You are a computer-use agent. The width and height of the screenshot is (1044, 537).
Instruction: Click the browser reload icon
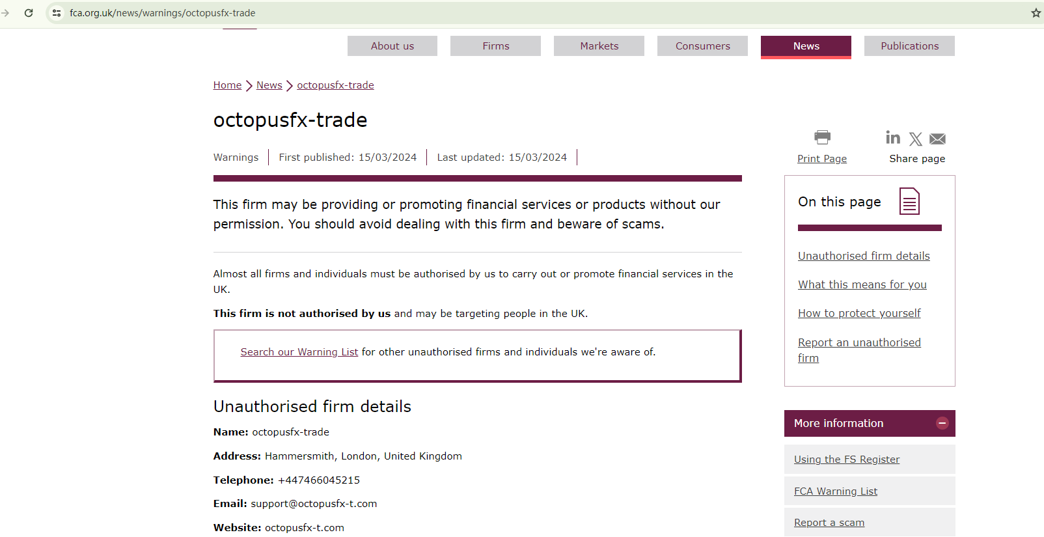(x=29, y=13)
